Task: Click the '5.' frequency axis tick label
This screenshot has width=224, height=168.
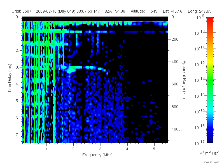Action: [155, 149]
